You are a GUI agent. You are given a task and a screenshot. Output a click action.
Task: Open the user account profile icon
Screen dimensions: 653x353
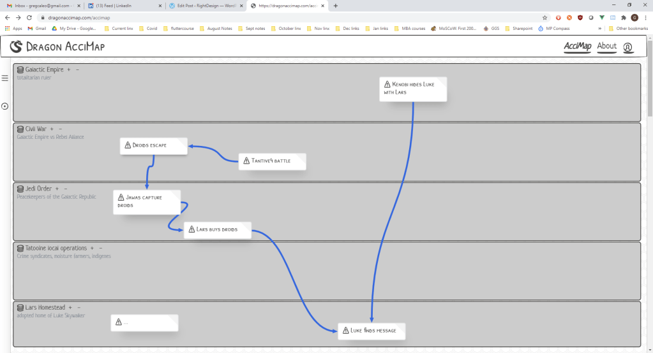628,47
